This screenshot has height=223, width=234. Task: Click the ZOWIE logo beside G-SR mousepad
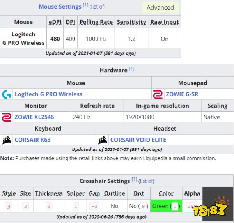158,94
